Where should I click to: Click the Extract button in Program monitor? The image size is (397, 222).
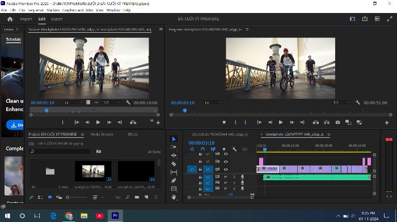coord(327,123)
